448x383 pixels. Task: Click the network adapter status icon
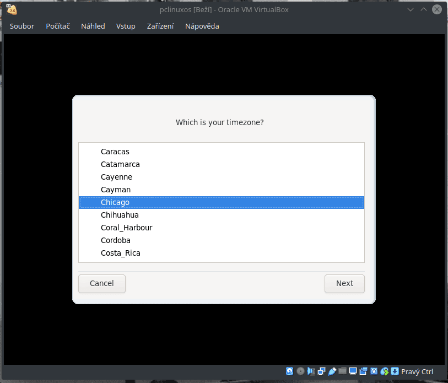point(321,371)
